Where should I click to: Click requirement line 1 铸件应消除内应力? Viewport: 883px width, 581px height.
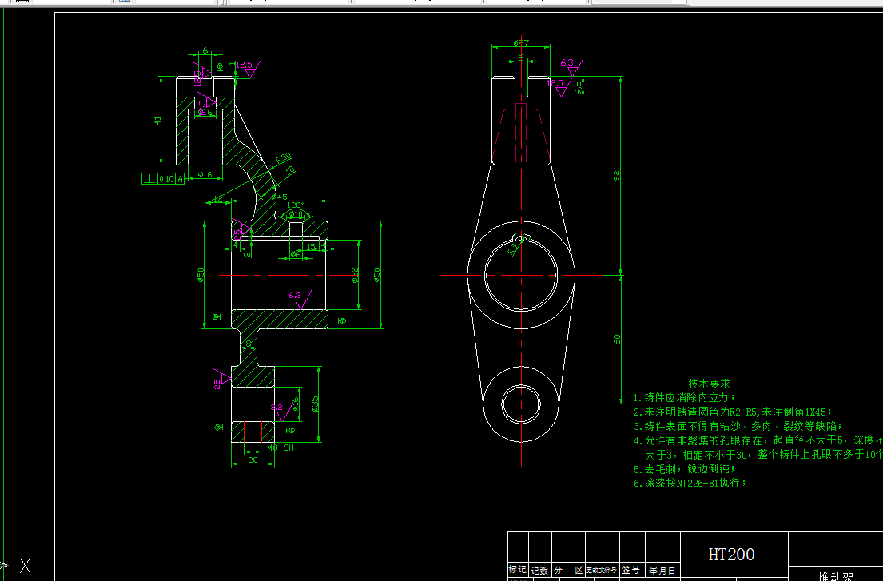(684, 397)
